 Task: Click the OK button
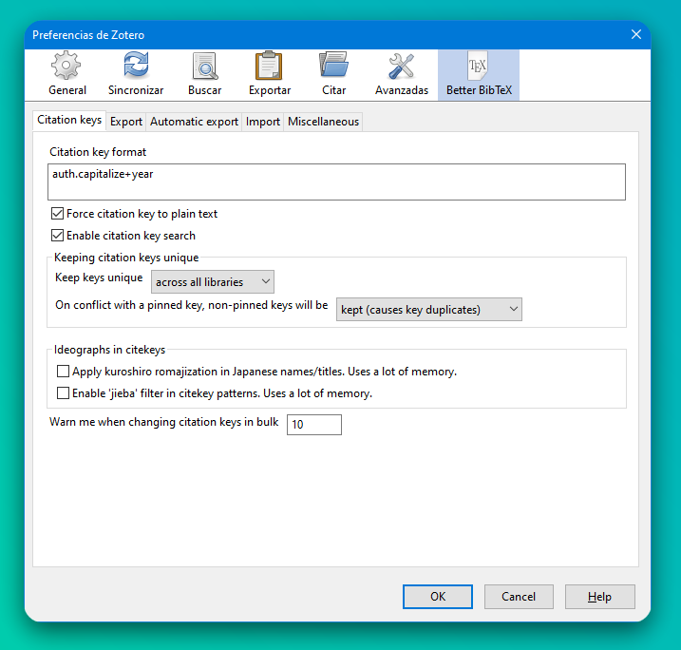click(437, 597)
